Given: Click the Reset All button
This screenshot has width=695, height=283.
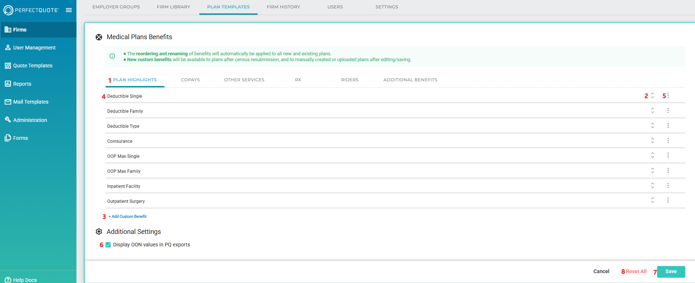Looking at the screenshot, I should (636, 271).
